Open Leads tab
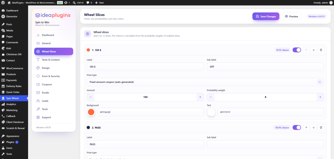 coord(54,101)
